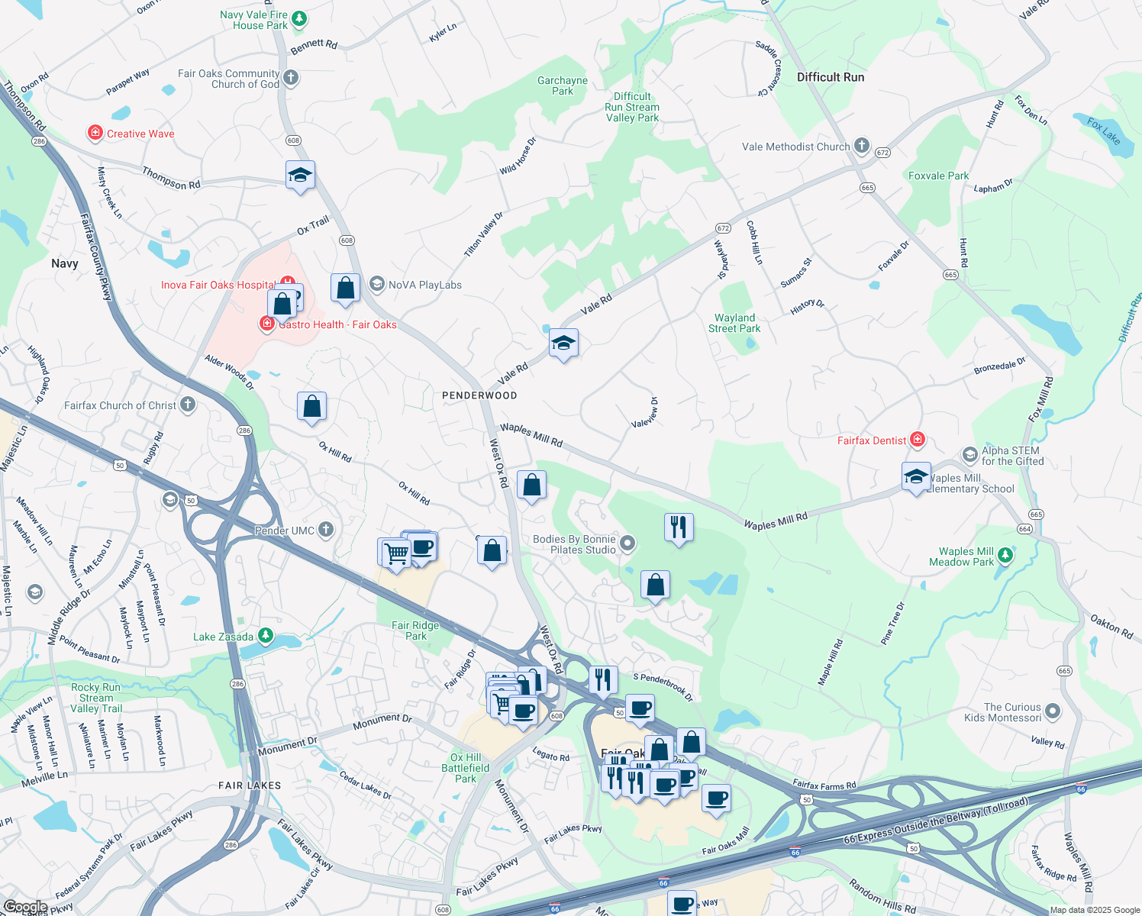Viewport: 1142px width, 916px height.
Task: Click the Google logo
Action: point(25,907)
